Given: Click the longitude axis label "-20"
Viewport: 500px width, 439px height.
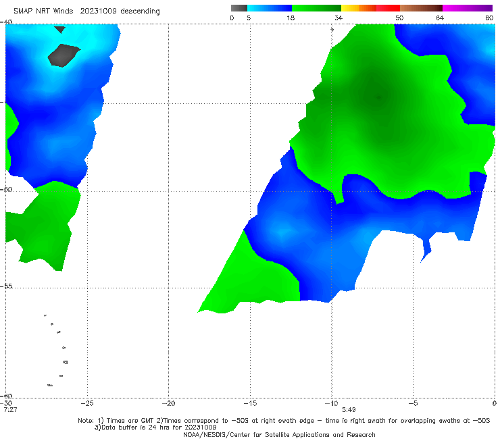Looking at the screenshot, I should [x=168, y=403].
